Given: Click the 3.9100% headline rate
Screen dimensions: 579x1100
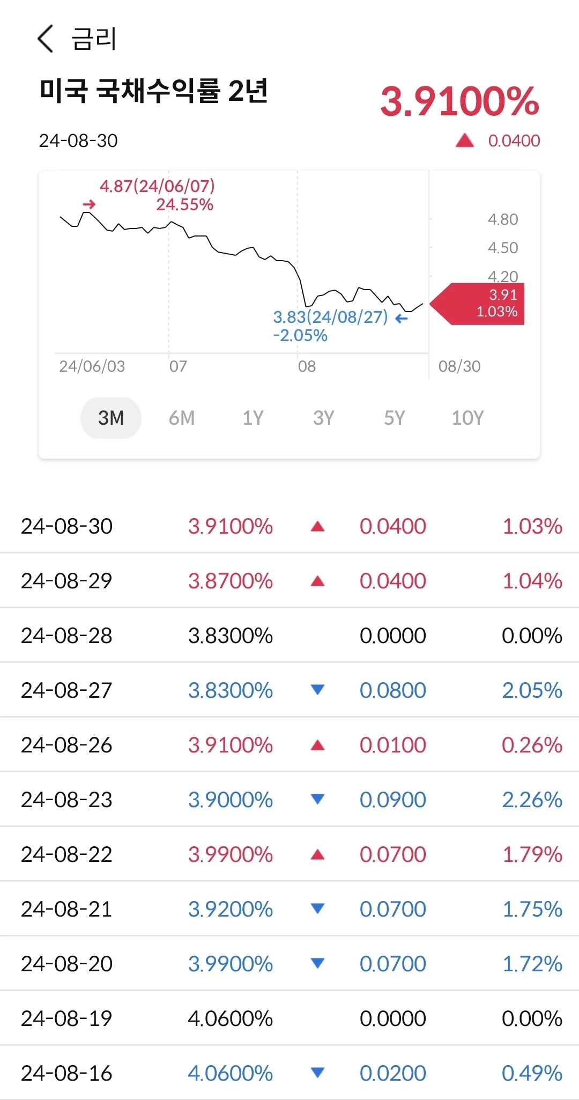Looking at the screenshot, I should click(x=459, y=101).
